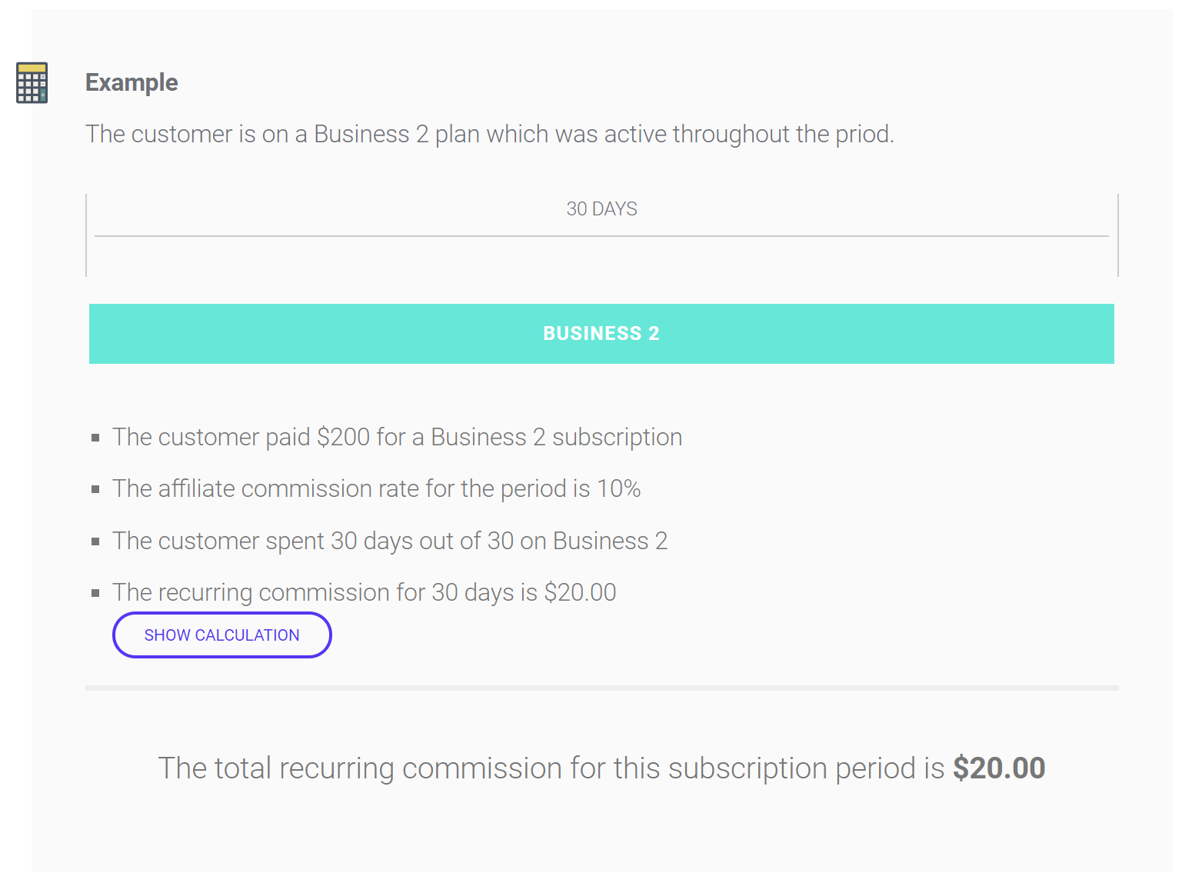Click the square bullet before recurring commission line
This screenshot has width=1182, height=883.
[95, 593]
